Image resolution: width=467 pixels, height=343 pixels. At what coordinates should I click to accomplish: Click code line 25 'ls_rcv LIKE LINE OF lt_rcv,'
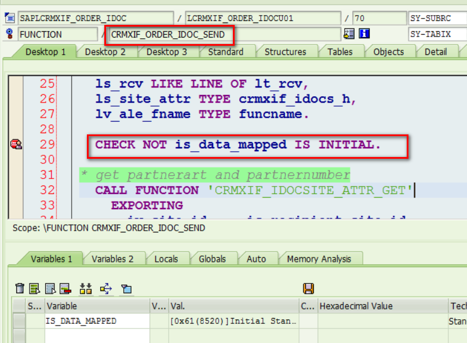click(201, 83)
